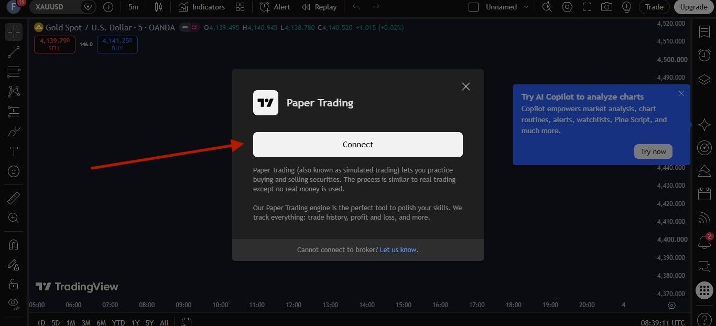Image resolution: width=716 pixels, height=326 pixels.
Task: Open the lightbulb ideas icon
Action: [626, 7]
